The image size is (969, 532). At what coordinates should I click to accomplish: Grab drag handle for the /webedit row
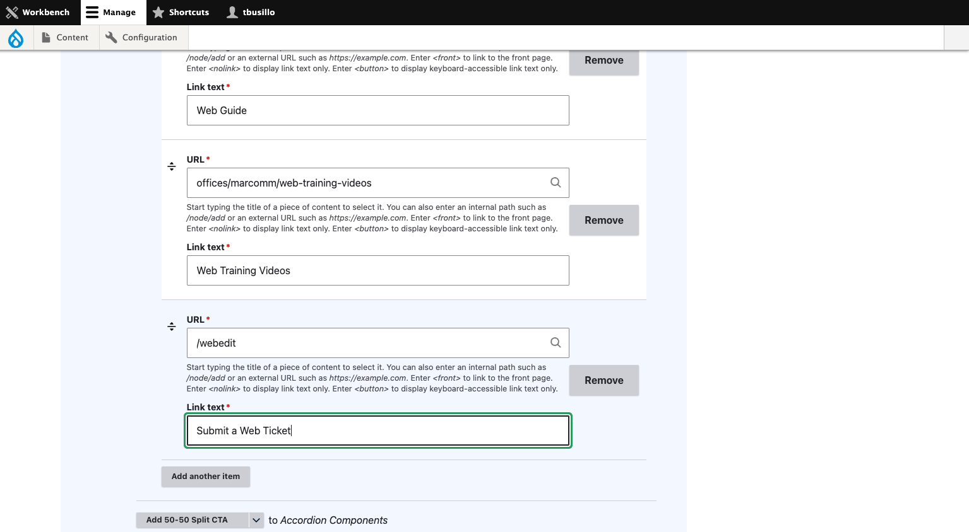(172, 327)
